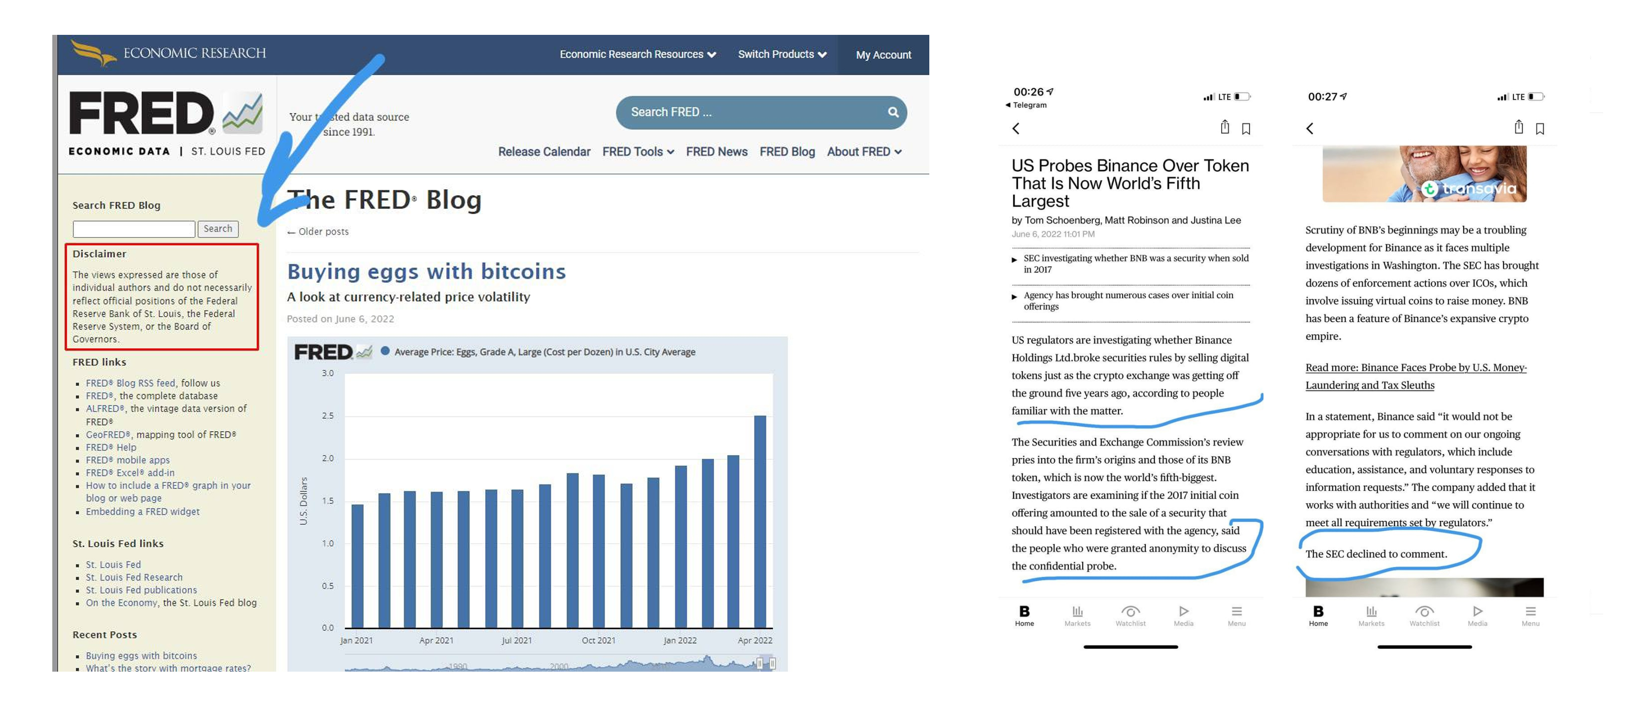
Task: Expand 'SEC investigating whether BNB' bullet triangle
Action: pyautogui.click(x=1014, y=259)
